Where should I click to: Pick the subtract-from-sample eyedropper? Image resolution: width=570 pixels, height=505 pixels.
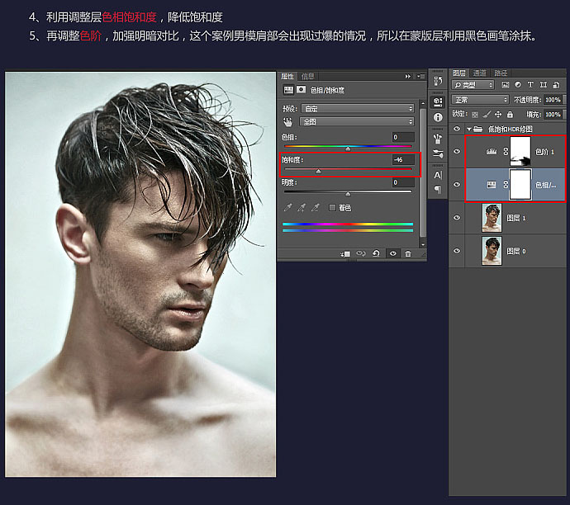click(316, 207)
